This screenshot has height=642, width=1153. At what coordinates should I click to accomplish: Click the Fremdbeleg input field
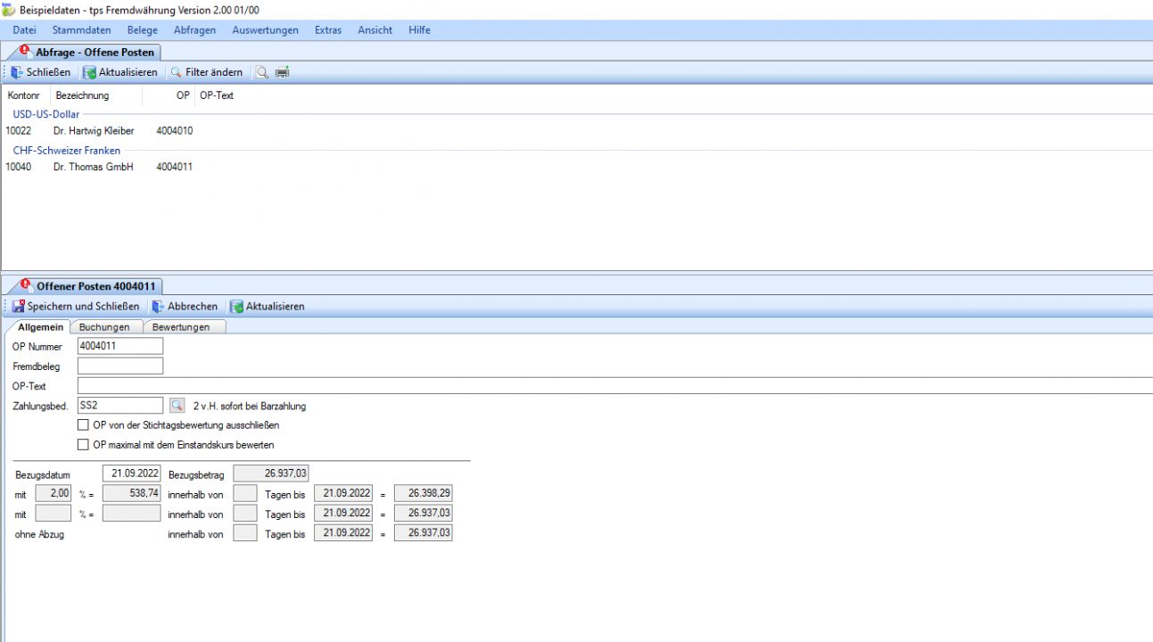coord(120,366)
